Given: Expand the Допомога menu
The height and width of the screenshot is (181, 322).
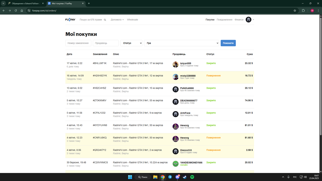Looking at the screenshot, I should (117, 20).
